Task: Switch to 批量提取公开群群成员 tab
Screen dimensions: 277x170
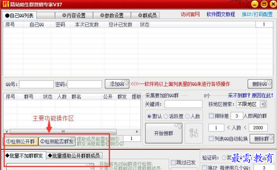Action: coord(74,156)
